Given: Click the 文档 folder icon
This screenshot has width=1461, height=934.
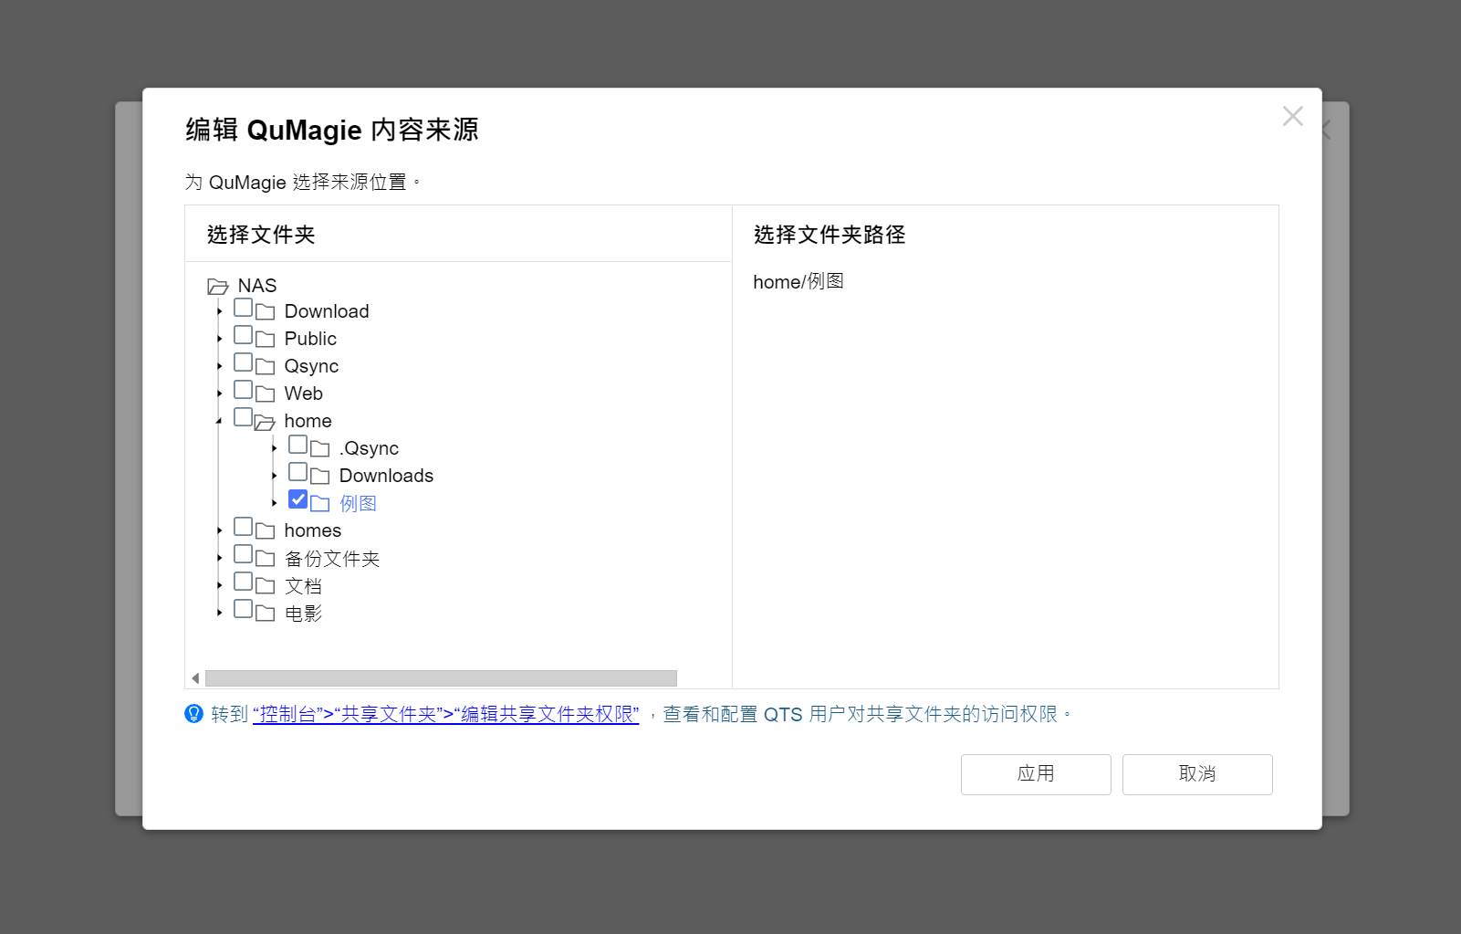Looking at the screenshot, I should (266, 586).
